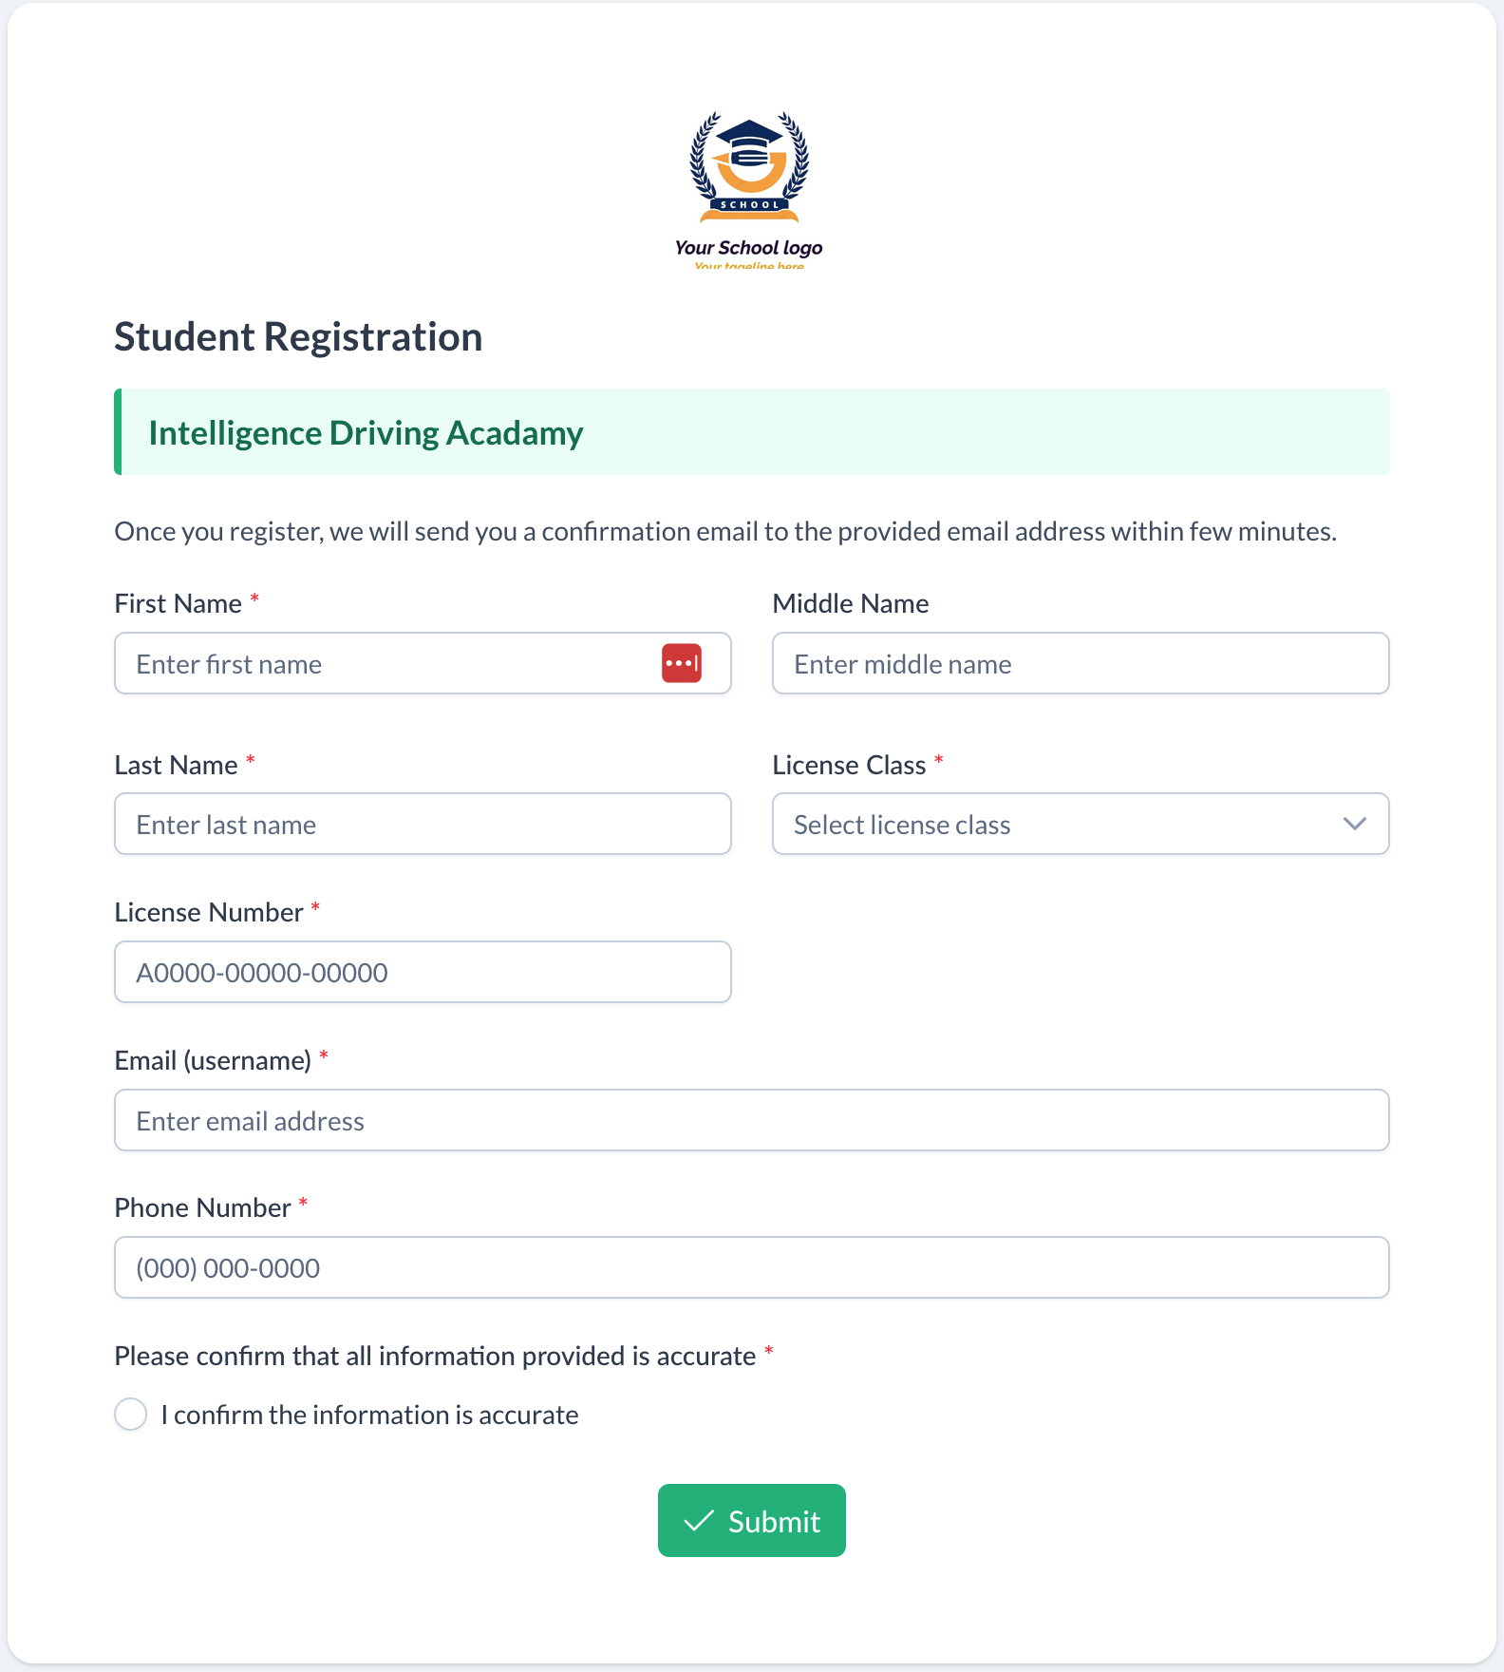Open the Select license class dropdown
The image size is (1504, 1672).
1080,824
